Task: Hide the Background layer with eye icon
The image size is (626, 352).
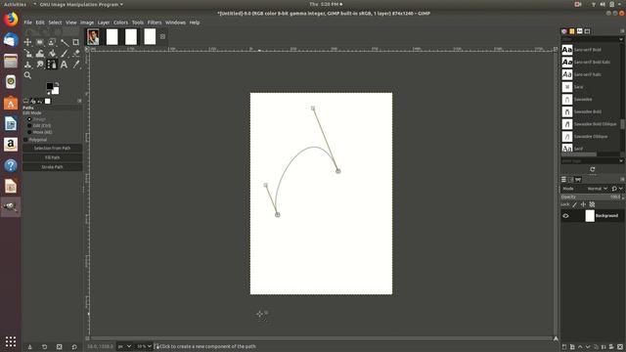Action: pos(565,216)
